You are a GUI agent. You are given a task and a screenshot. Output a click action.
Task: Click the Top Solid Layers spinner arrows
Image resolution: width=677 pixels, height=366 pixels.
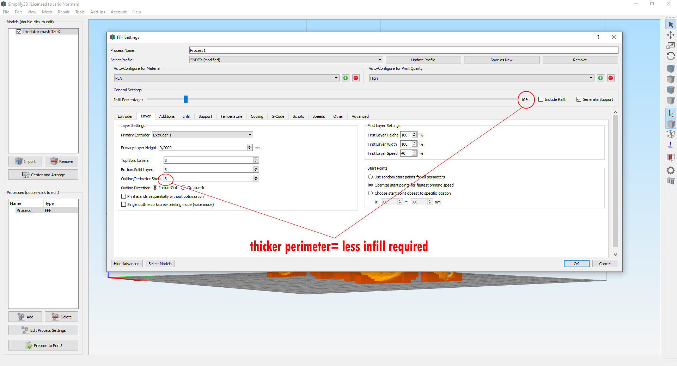click(256, 160)
